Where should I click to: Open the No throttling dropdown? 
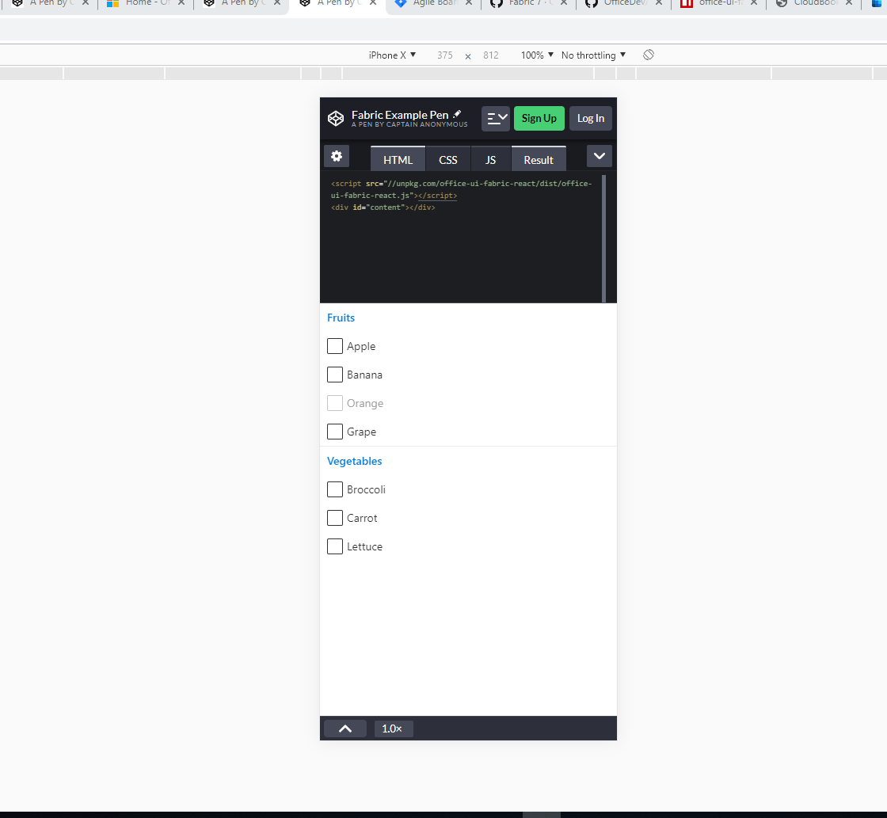point(593,55)
